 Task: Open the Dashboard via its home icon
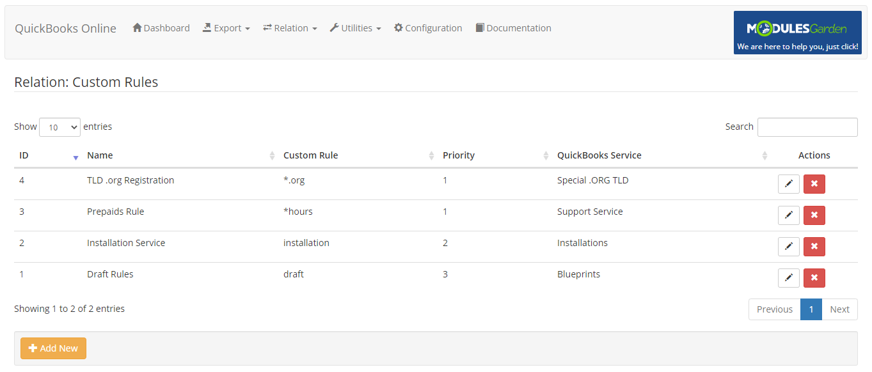pyautogui.click(x=136, y=27)
